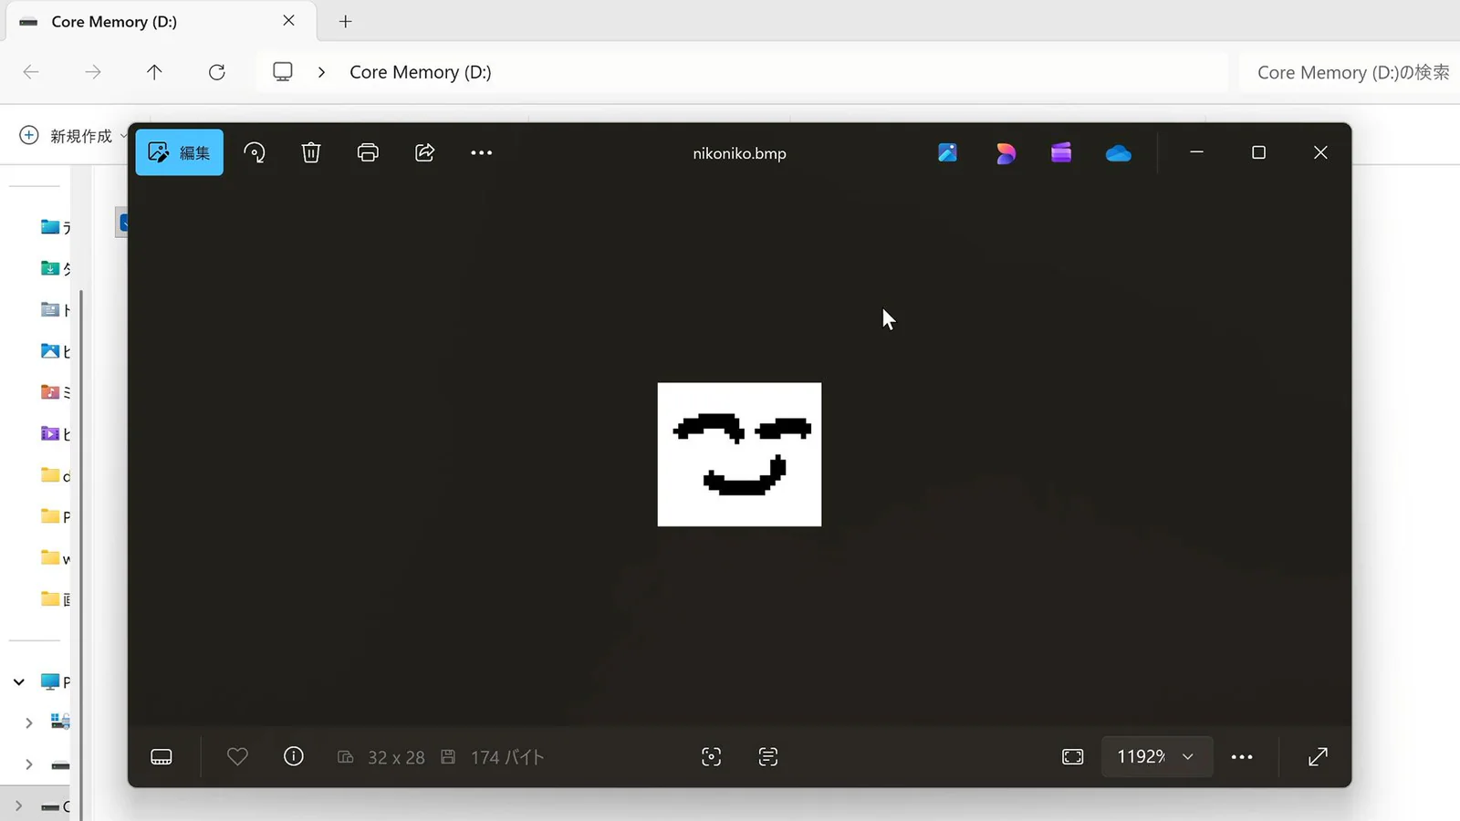The image size is (1460, 821).
Task: Close the Photos viewer window
Action: 1320,152
